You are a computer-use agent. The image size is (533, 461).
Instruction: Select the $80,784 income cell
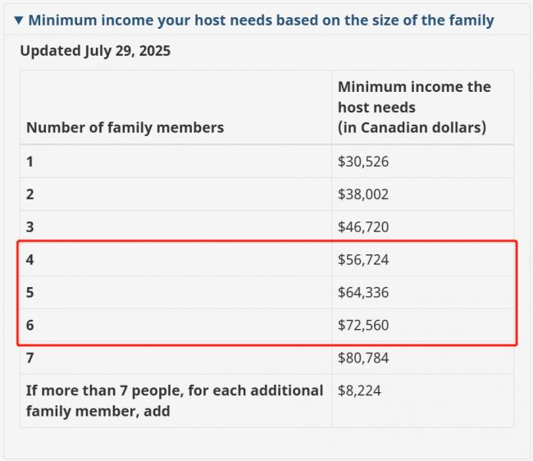362,358
